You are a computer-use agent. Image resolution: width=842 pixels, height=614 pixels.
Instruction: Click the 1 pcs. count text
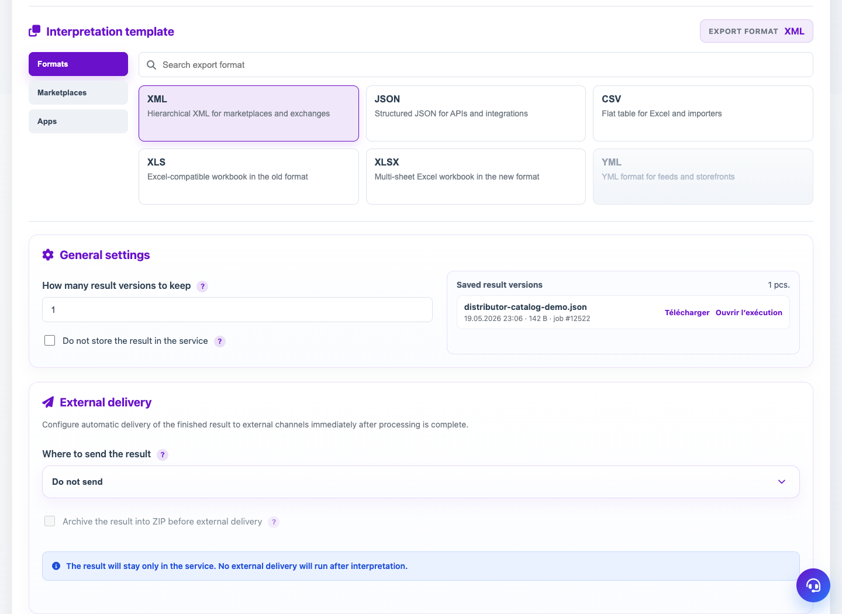pos(779,285)
